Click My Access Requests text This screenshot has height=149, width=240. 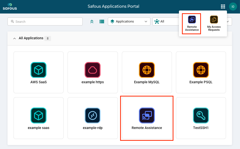214,28
